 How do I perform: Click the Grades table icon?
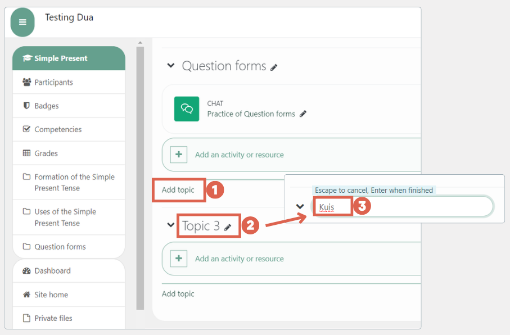click(26, 153)
